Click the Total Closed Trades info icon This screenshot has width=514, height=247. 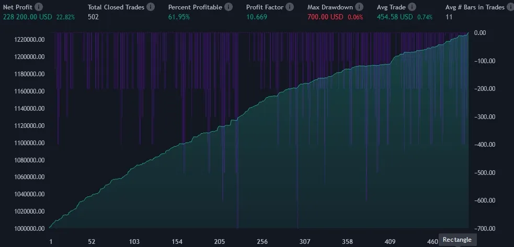[151, 7]
